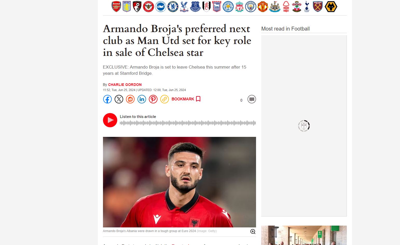Click the Wolves club crest
400x245 pixels.
331,6
